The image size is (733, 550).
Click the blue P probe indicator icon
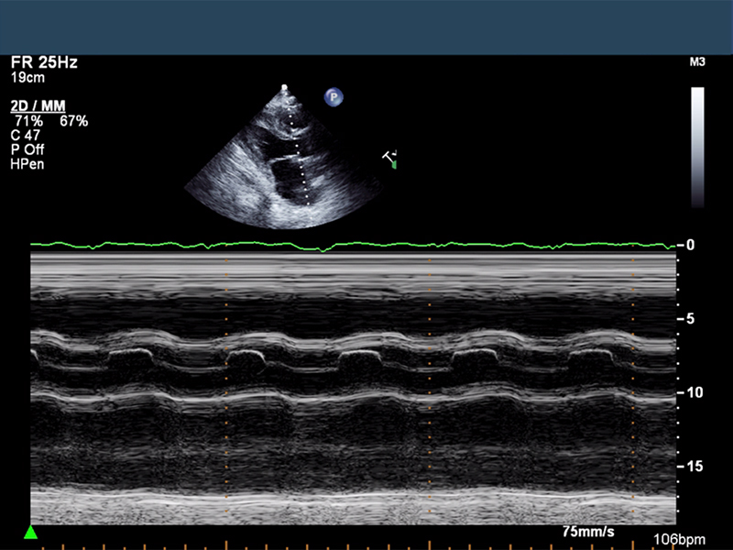coord(334,96)
